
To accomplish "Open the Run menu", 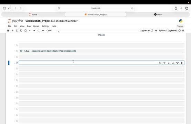I will click(x=29, y=26).
